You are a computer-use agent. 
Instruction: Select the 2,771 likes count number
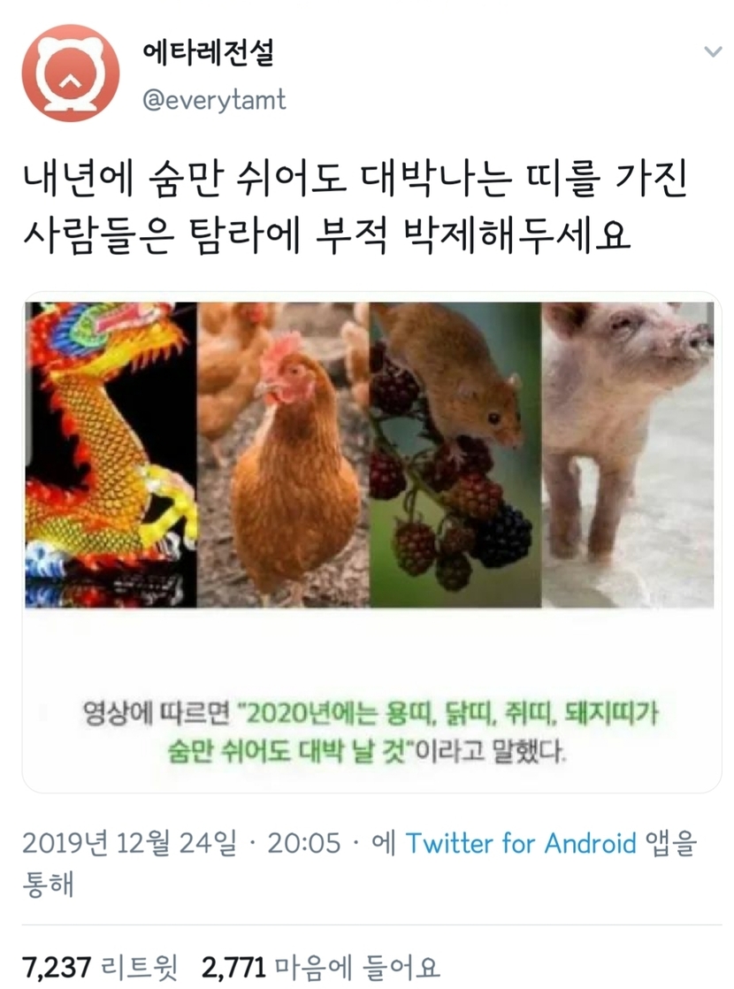click(x=234, y=967)
